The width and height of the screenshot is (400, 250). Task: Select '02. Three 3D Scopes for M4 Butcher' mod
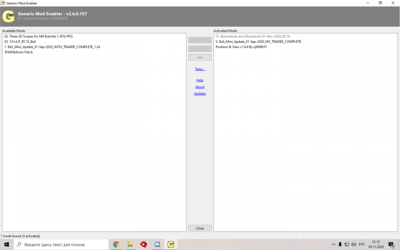(x=38, y=36)
